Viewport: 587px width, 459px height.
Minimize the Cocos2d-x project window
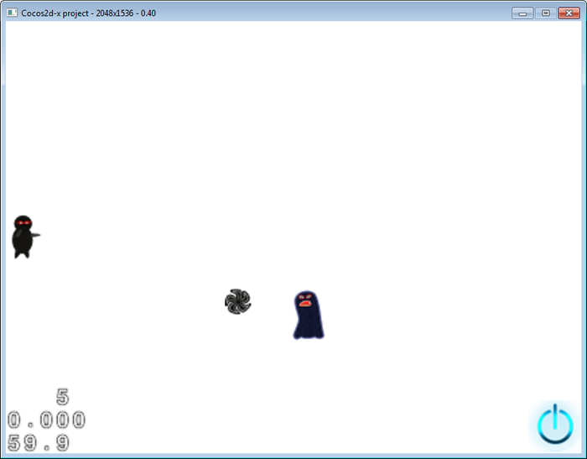pyautogui.click(x=522, y=13)
